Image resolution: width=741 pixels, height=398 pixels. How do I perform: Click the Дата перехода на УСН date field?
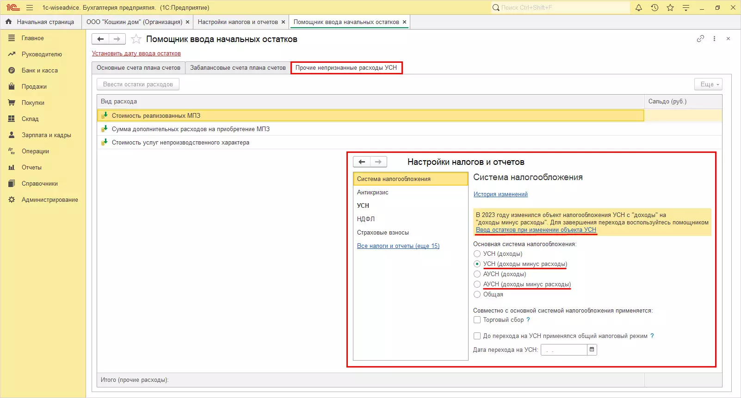click(x=564, y=350)
